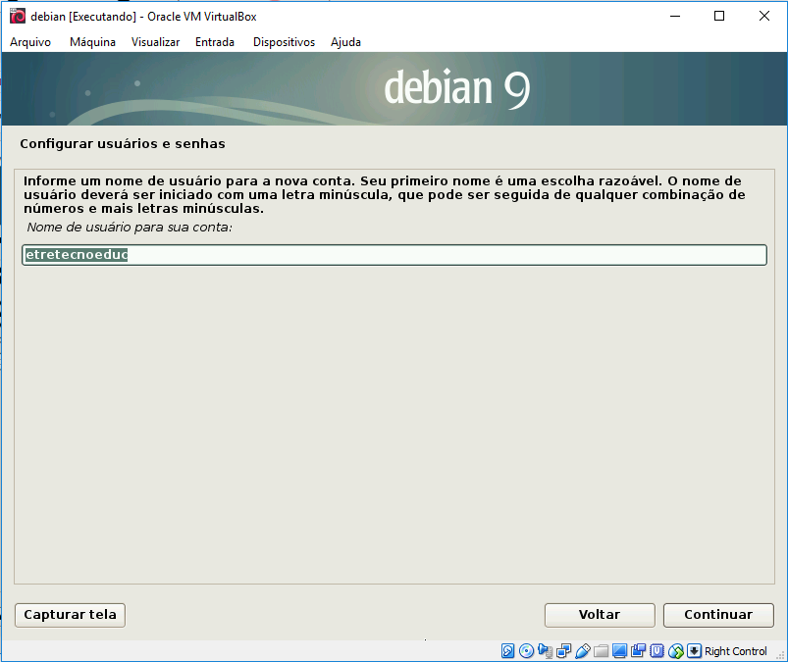Click the Capturar tela button
The height and width of the screenshot is (662, 788).
pyautogui.click(x=70, y=615)
